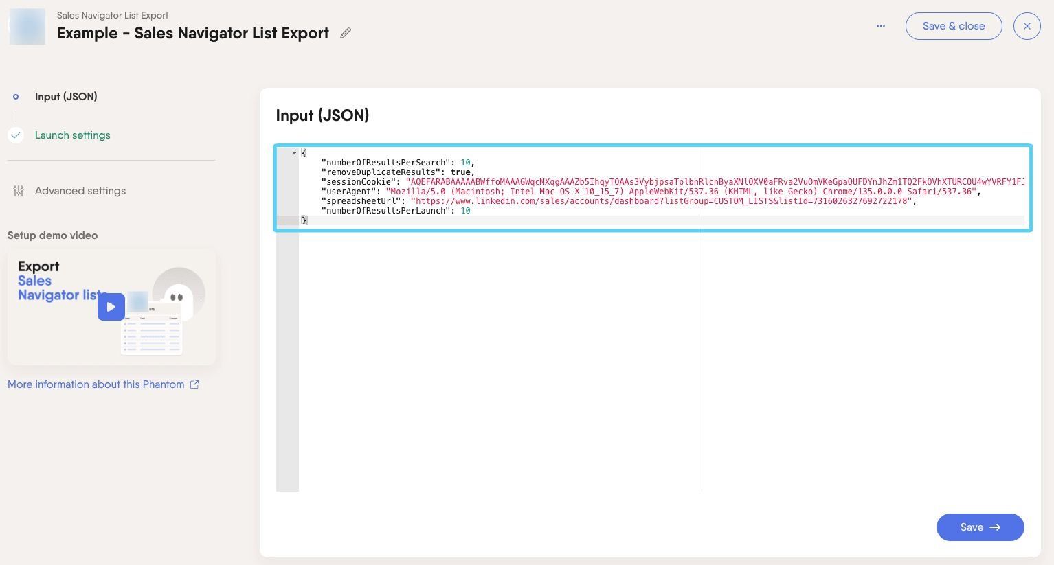1054x565 pixels.
Task: Click Save & close button
Action: tap(954, 26)
